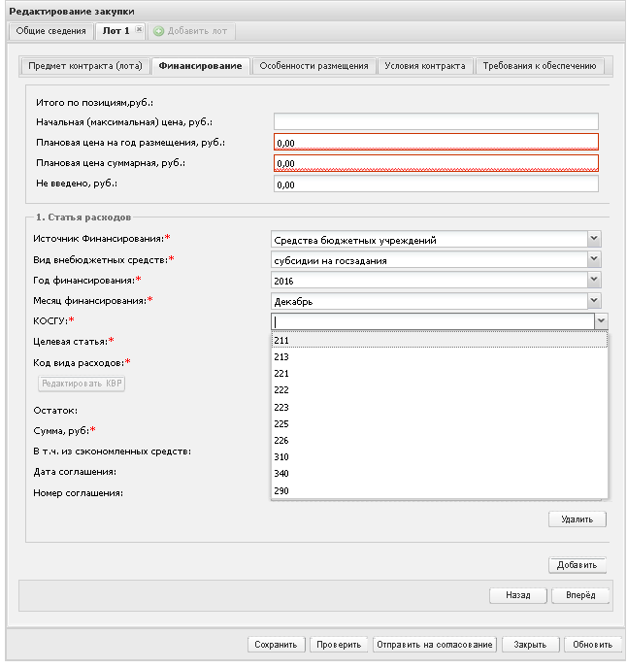Click the Добавить button
Screen dimensions: 627x669
[577, 565]
